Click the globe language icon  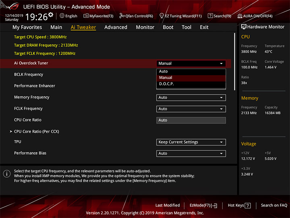[62, 16]
